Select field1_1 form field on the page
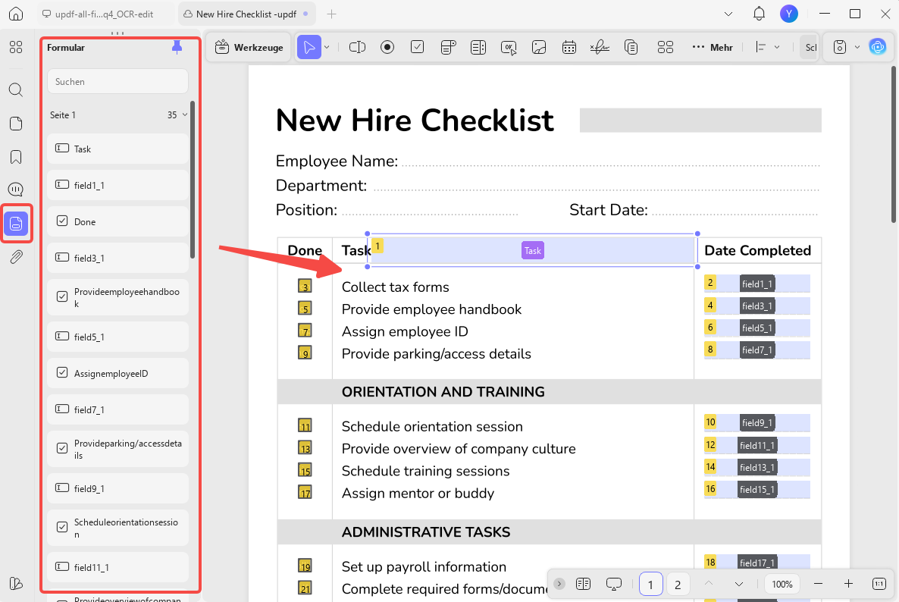The height and width of the screenshot is (602, 899). pyautogui.click(x=756, y=284)
